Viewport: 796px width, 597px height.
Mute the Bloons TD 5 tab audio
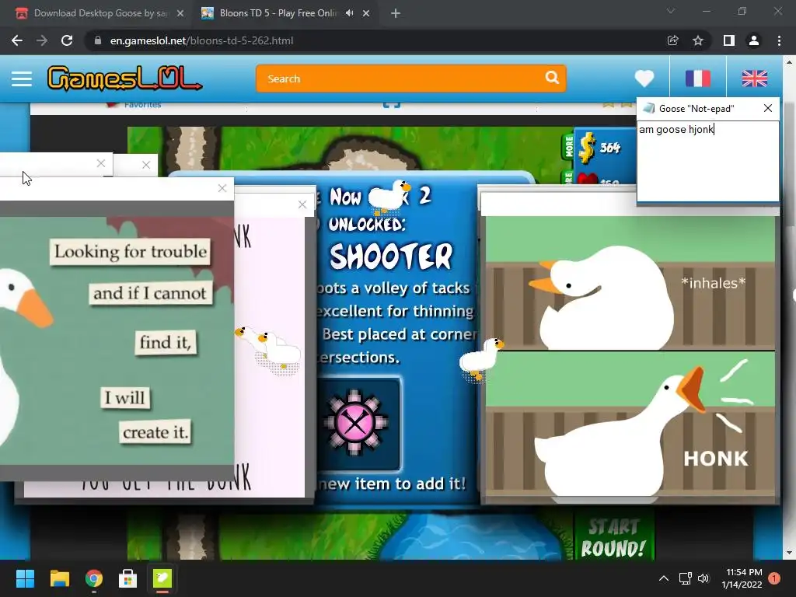pyautogui.click(x=349, y=13)
